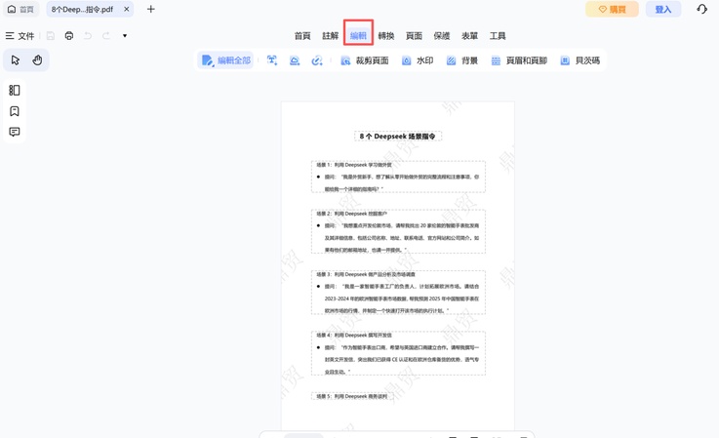Switch to the 首頁 ribbon tab
This screenshot has width=719, height=438.
click(x=302, y=36)
